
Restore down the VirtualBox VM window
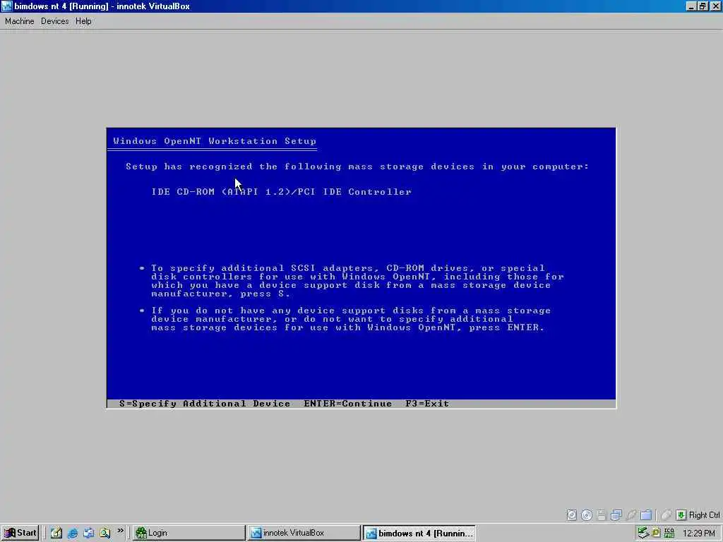(x=703, y=6)
